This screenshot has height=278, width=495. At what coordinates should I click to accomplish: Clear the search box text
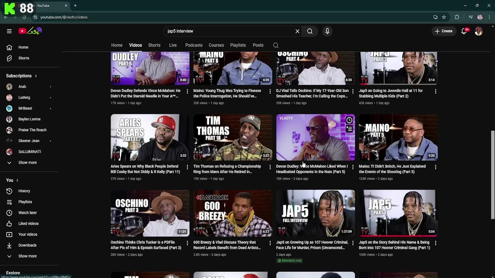(297, 31)
